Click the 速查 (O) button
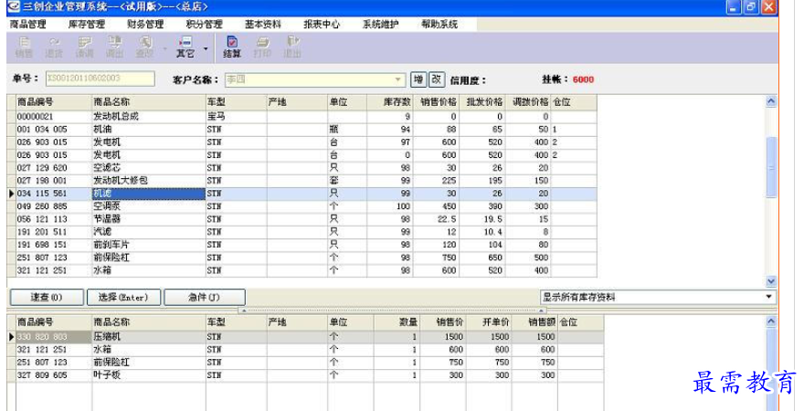804x411 pixels. pos(47,297)
